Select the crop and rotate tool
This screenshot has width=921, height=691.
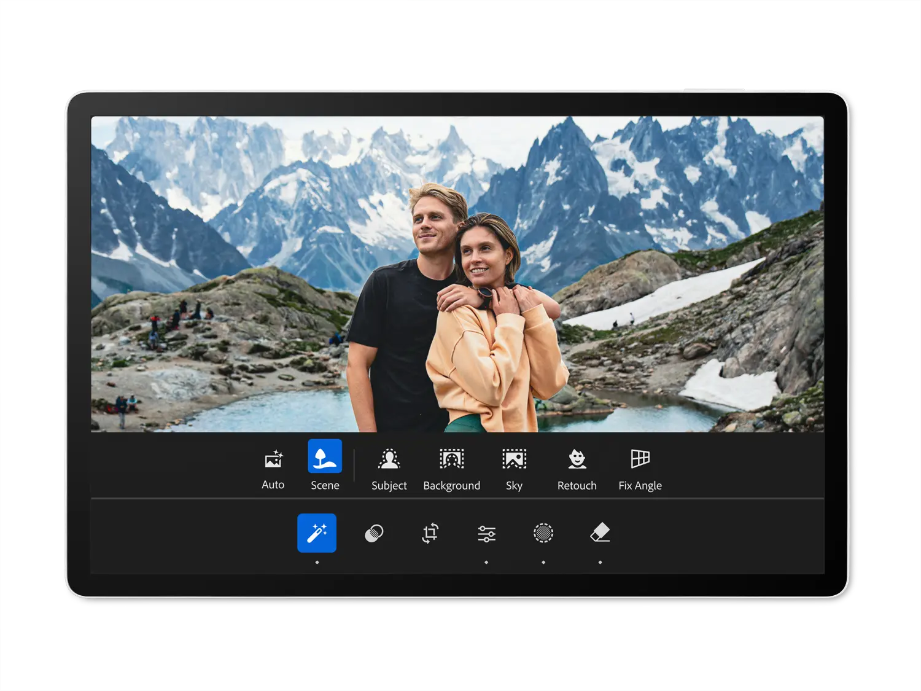tap(430, 533)
